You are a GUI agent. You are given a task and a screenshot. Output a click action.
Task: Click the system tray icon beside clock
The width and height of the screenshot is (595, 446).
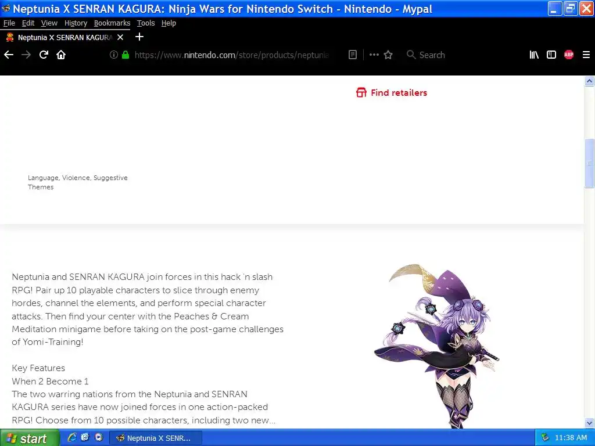(x=545, y=438)
